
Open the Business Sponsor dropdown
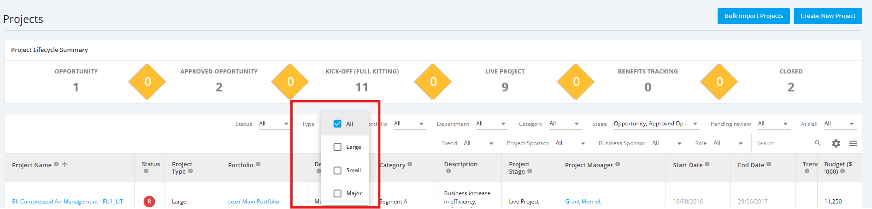[x=668, y=143]
